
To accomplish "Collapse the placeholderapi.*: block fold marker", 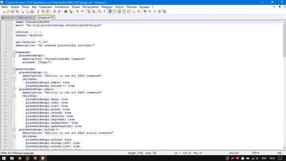I will click(14, 72).
